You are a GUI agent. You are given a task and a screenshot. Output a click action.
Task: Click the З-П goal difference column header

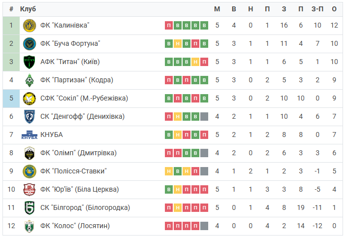pyautogui.click(x=317, y=9)
